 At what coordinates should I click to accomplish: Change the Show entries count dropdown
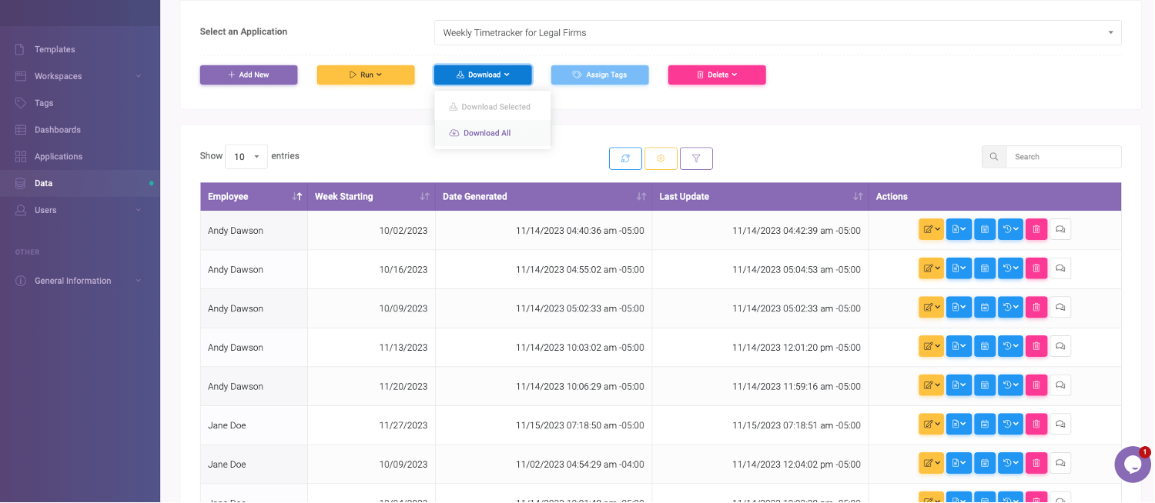pyautogui.click(x=246, y=157)
